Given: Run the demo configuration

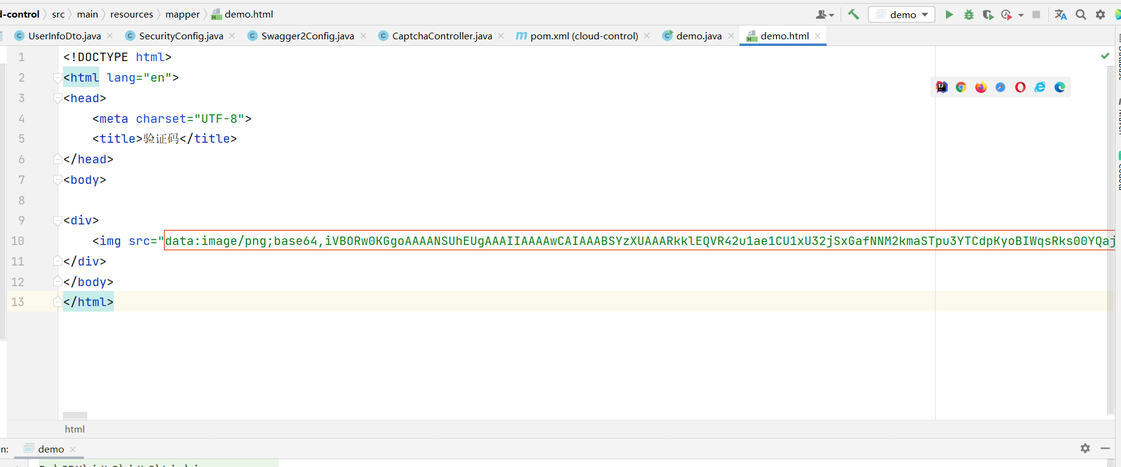Looking at the screenshot, I should click(x=949, y=15).
